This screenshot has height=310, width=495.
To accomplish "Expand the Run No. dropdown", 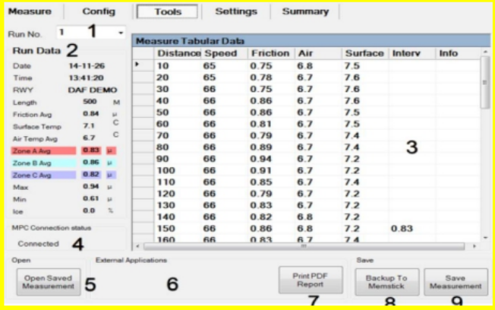I will tap(121, 33).
